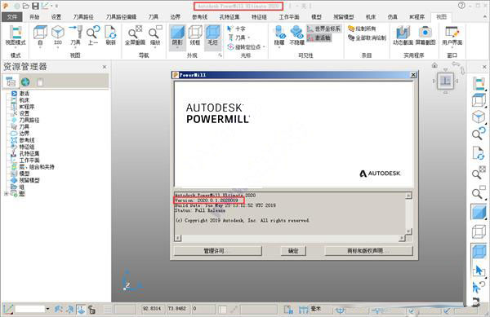490x317 pixels.
Task: Select 层、组合和夹持 in explorer tree
Action: pyautogui.click(x=37, y=167)
